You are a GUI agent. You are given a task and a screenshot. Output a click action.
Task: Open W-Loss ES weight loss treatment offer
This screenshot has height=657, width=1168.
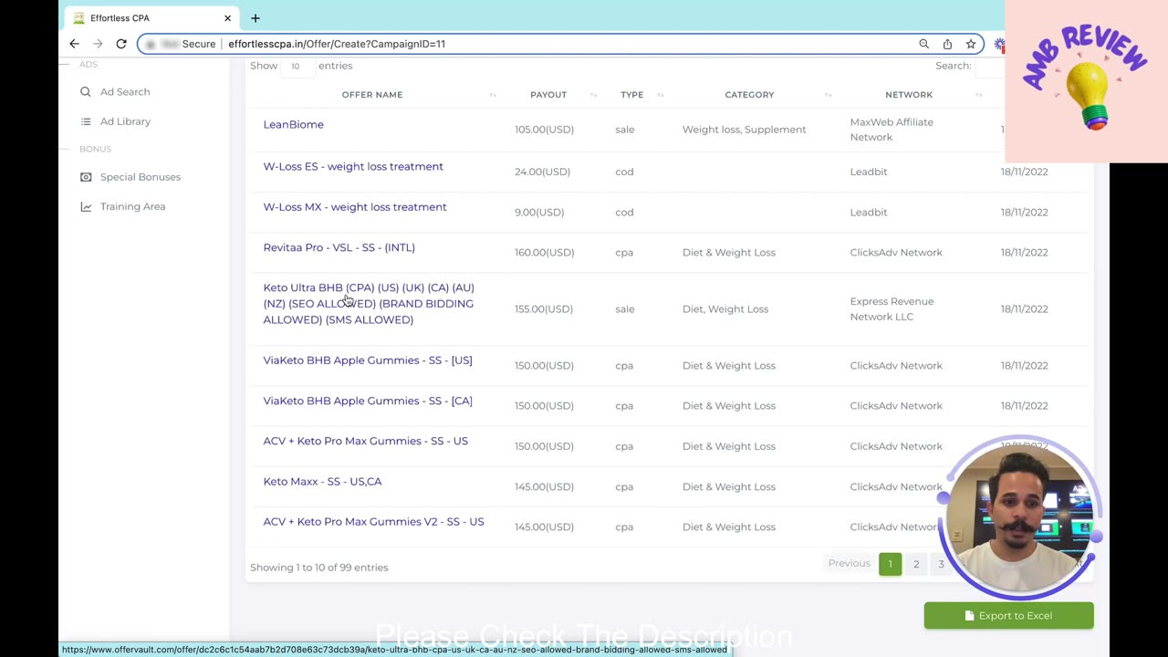click(353, 166)
